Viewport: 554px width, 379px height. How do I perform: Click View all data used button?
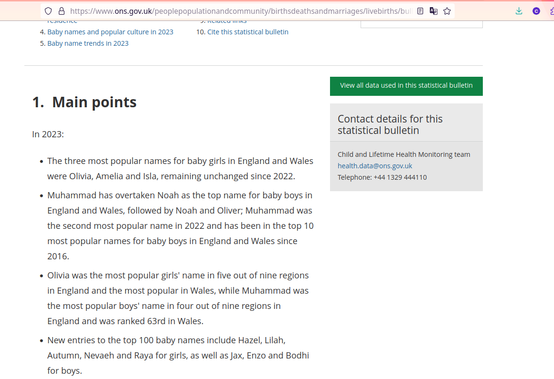tap(406, 86)
